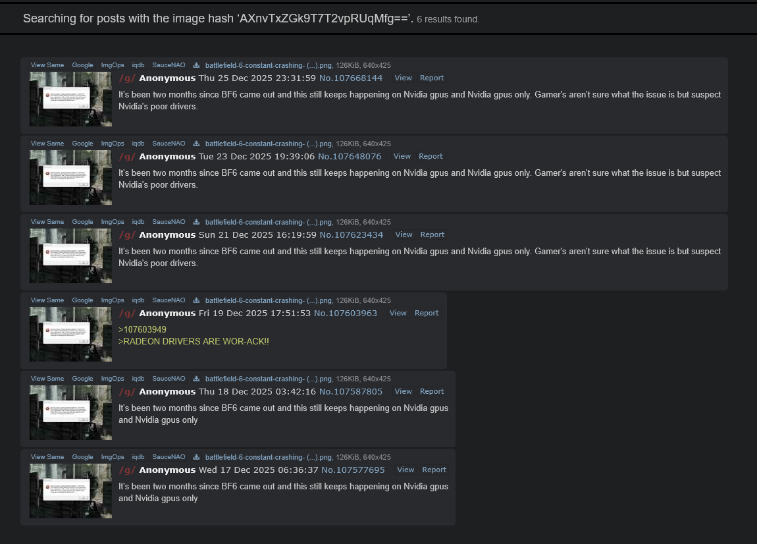Image resolution: width=757 pixels, height=544 pixels.
Task: Click post number No.107623434
Action: click(x=351, y=235)
